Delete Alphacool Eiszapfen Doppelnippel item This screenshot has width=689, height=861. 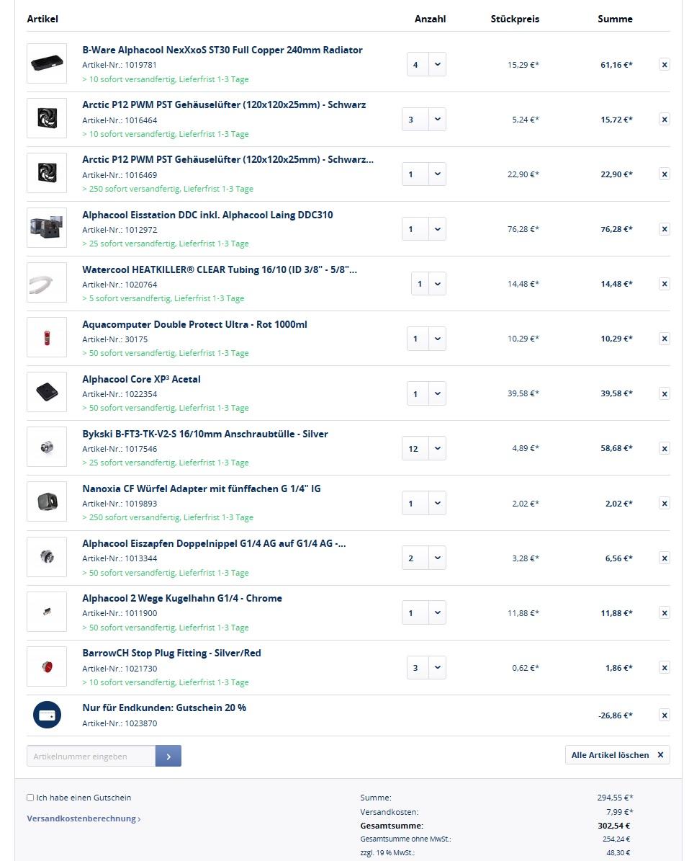click(665, 558)
